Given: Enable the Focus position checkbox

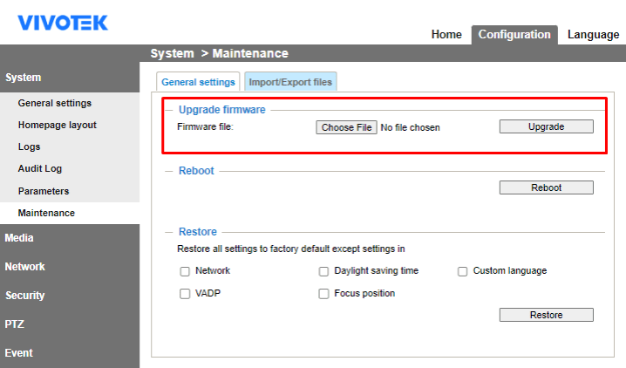Looking at the screenshot, I should [x=323, y=294].
